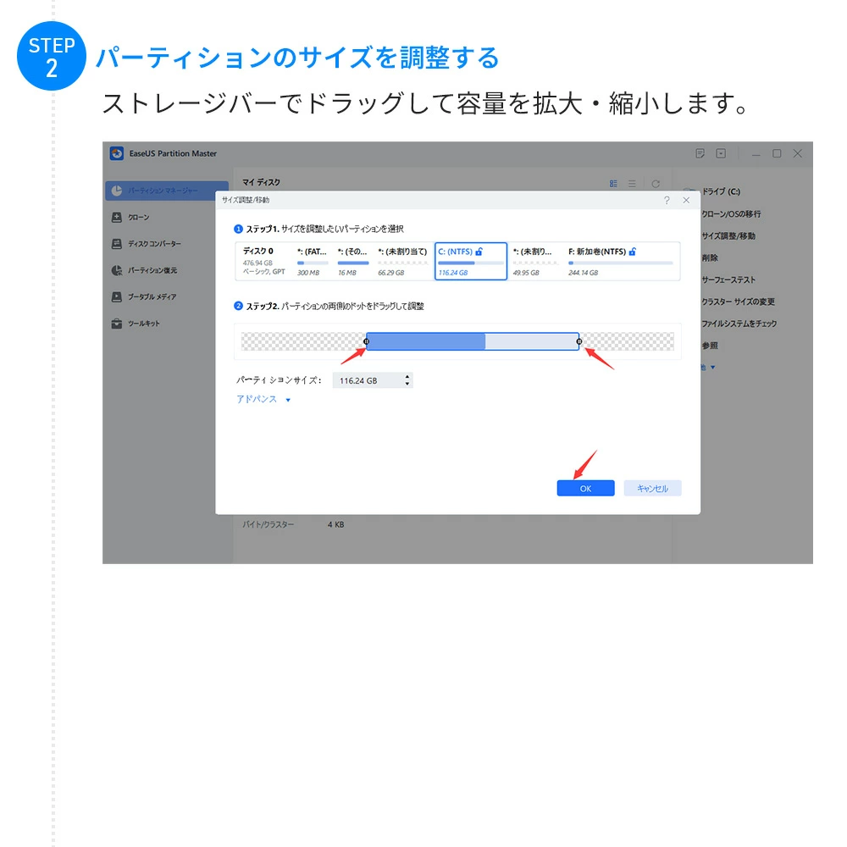Image resolution: width=847 pixels, height=847 pixels.
Task: Click the right handle of partition bar
Action: click(x=579, y=341)
